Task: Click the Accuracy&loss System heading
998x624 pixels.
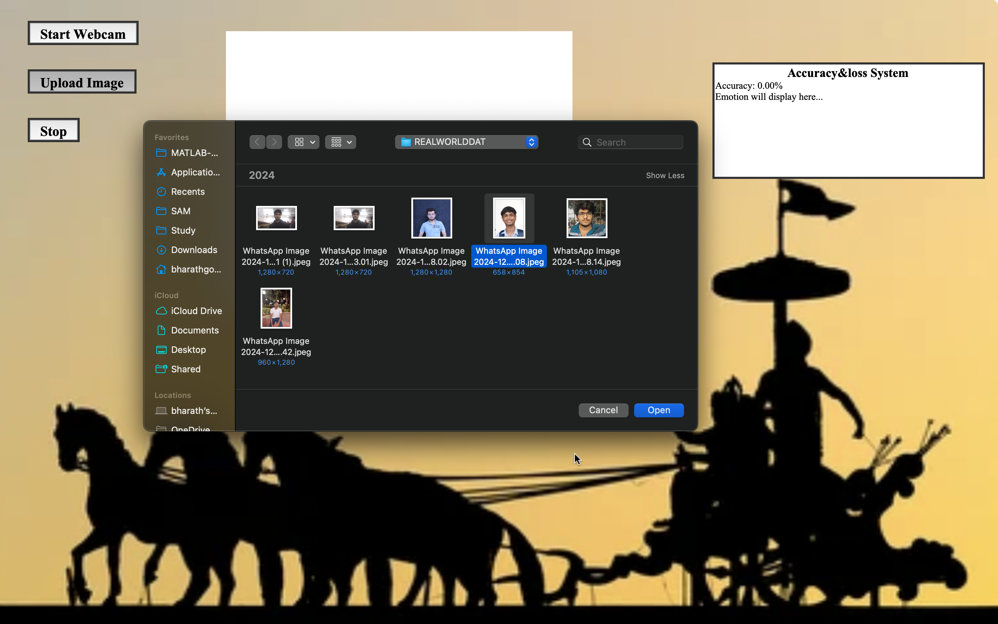Action: tap(848, 73)
